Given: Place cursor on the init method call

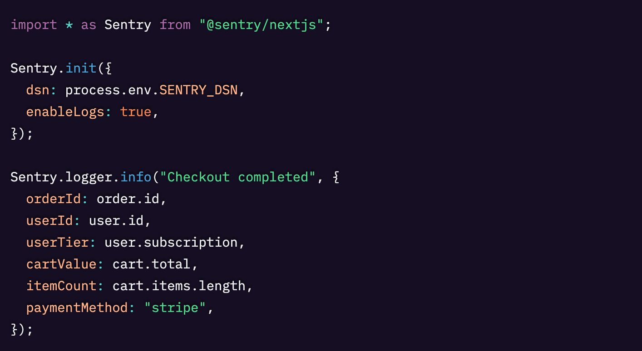Looking at the screenshot, I should tap(81, 68).
